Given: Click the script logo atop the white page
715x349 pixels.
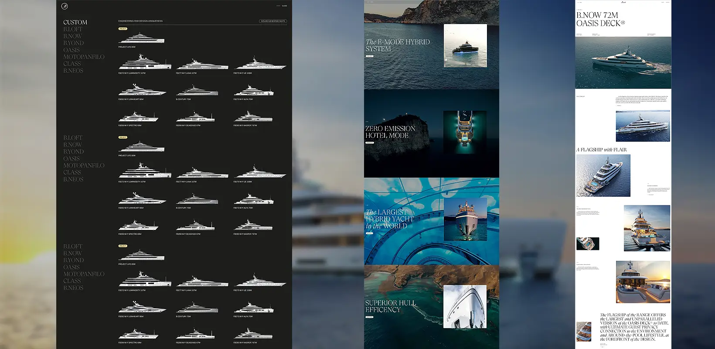Looking at the screenshot, I should click(x=623, y=2).
